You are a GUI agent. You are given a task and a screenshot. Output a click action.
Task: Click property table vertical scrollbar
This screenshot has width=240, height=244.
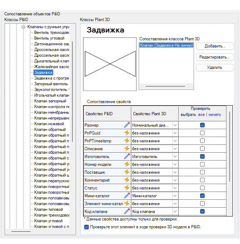click(x=230, y=146)
